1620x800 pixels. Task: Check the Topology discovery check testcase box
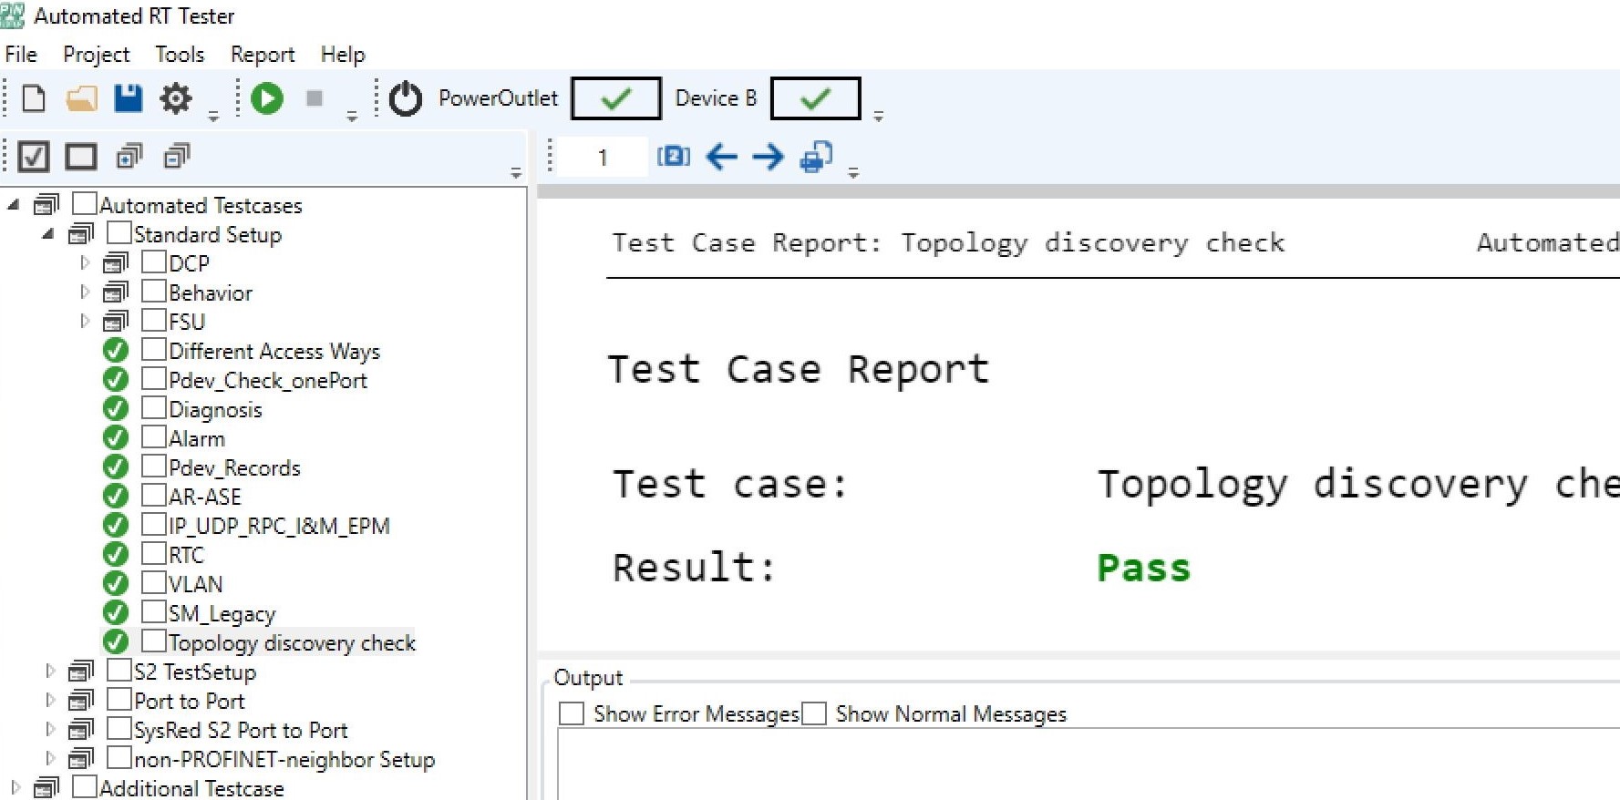(x=154, y=641)
